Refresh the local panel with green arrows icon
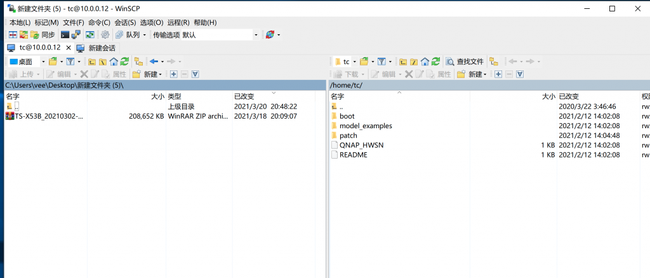The height and width of the screenshot is (278, 650). pyautogui.click(x=125, y=62)
